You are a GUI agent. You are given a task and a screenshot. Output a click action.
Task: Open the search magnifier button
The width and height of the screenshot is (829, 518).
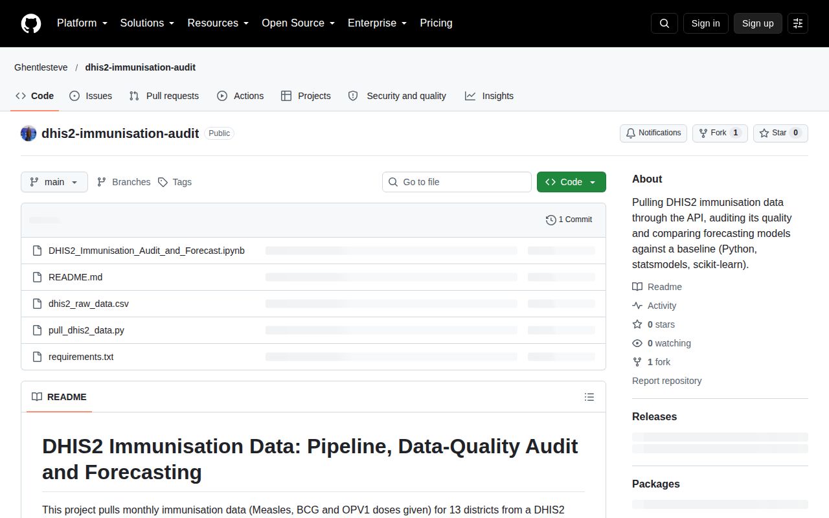pyautogui.click(x=664, y=23)
